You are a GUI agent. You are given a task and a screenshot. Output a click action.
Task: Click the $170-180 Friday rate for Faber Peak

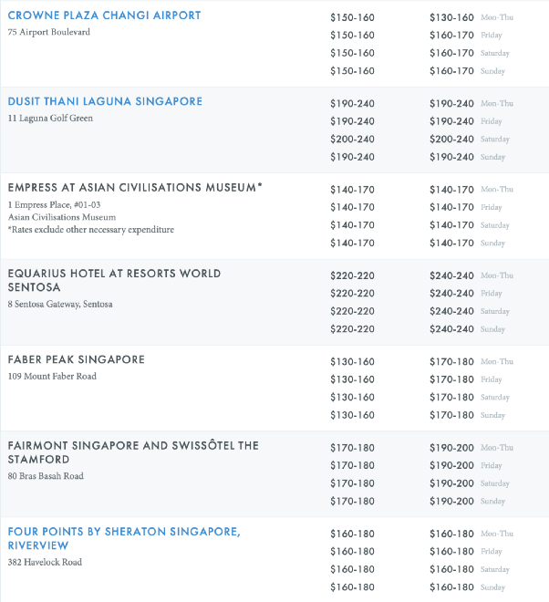tap(452, 379)
